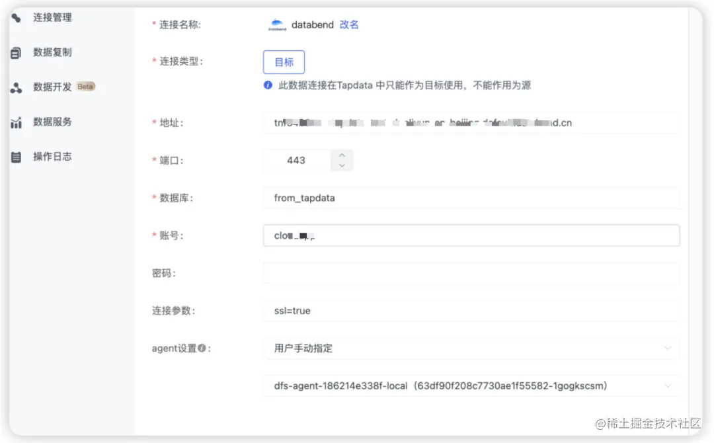This screenshot has width=714, height=443.
Task: Decrease the port with the down arrow
Action: coord(342,165)
